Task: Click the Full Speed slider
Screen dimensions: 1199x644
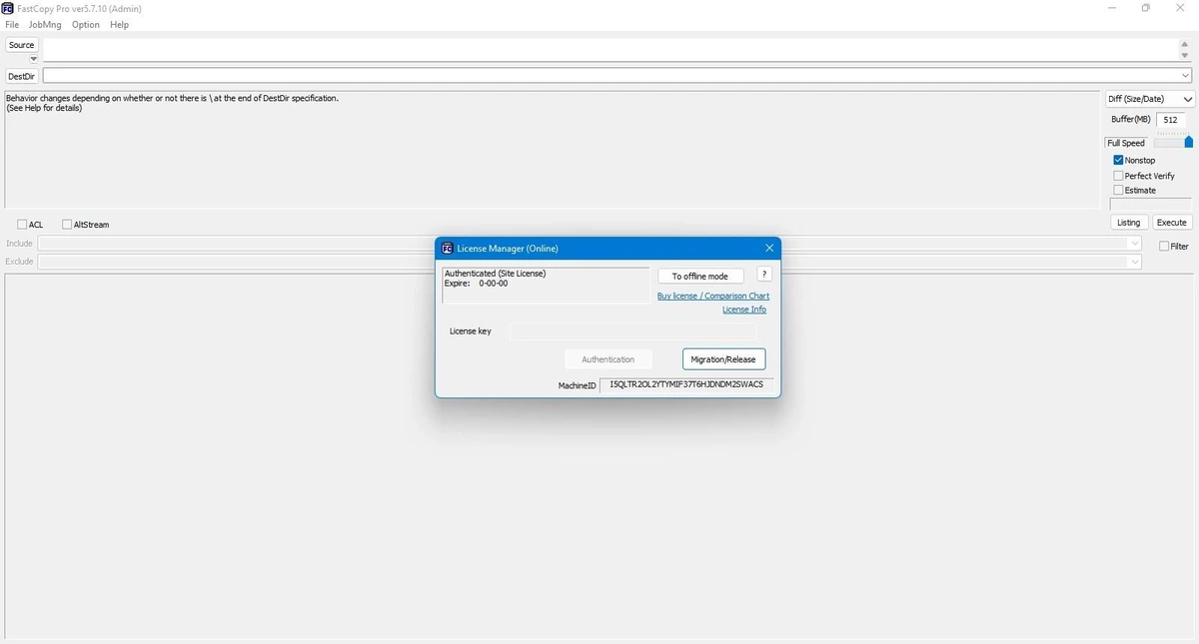Action: (x=1173, y=143)
